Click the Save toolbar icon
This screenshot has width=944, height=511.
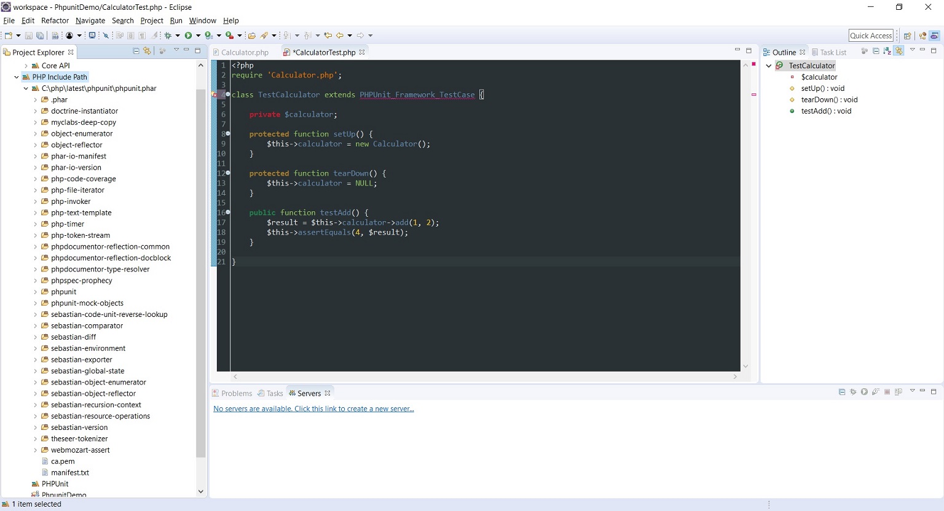tap(28, 36)
